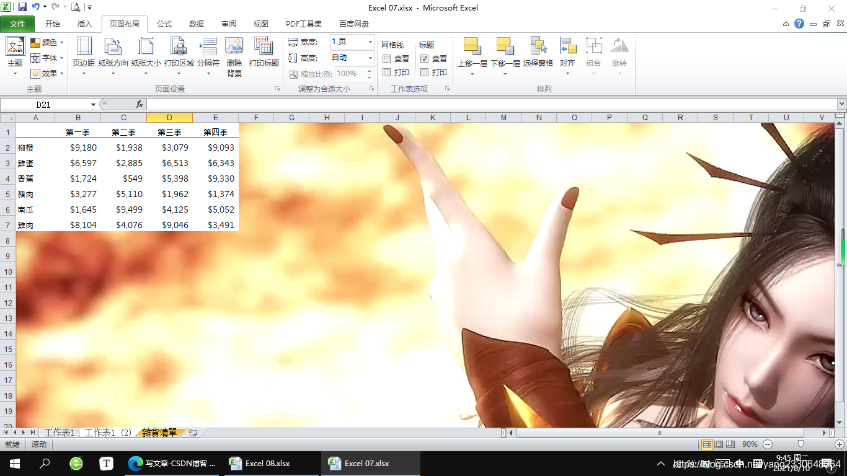
Task: Toggle Headings Print (打印) checkbox
Action: click(424, 73)
